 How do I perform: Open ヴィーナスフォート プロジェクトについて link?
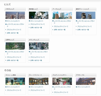pyautogui.click(x=37, y=90)
